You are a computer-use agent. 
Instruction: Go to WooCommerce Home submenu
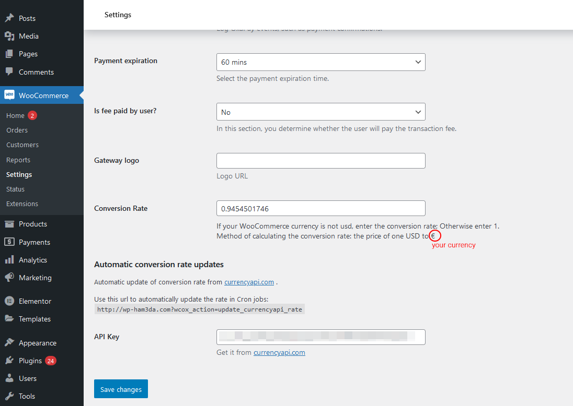point(15,116)
